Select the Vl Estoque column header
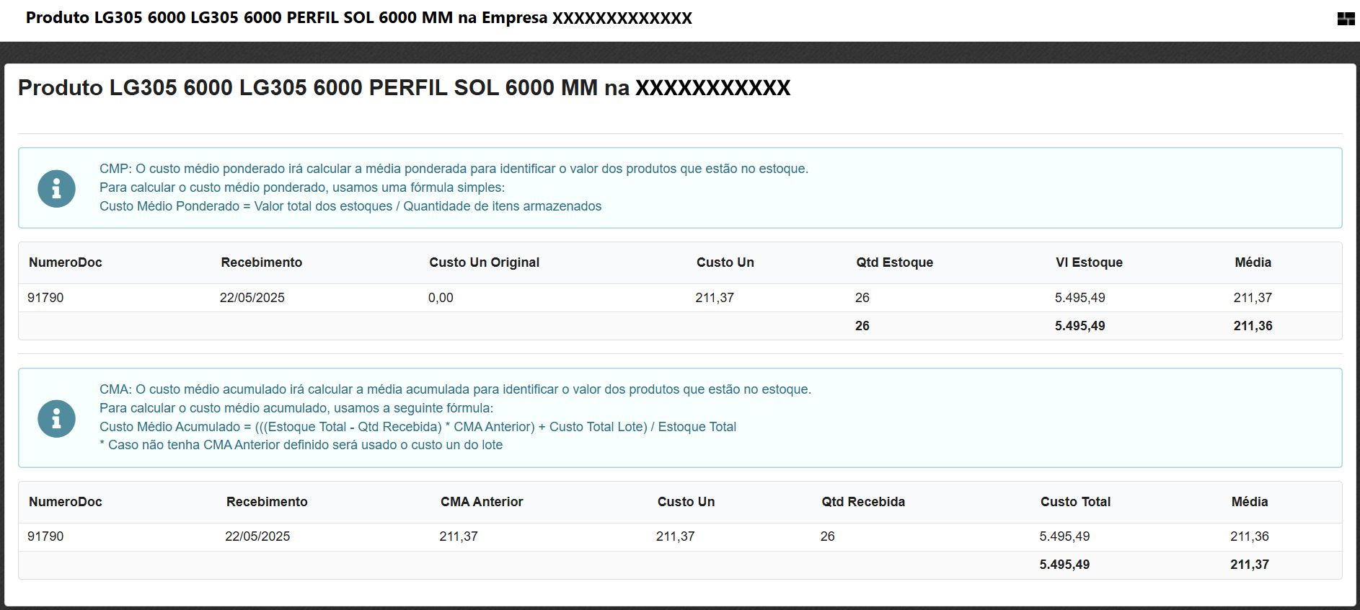 click(x=1089, y=262)
